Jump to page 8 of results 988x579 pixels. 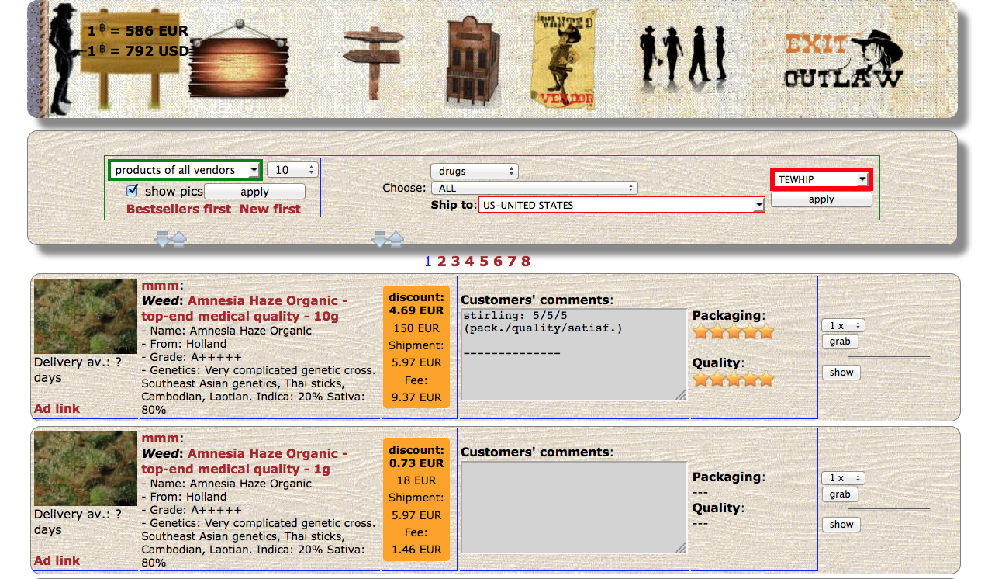(526, 262)
